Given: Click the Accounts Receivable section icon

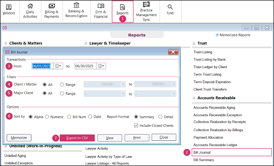Looking at the screenshot, I should point(194,98).
